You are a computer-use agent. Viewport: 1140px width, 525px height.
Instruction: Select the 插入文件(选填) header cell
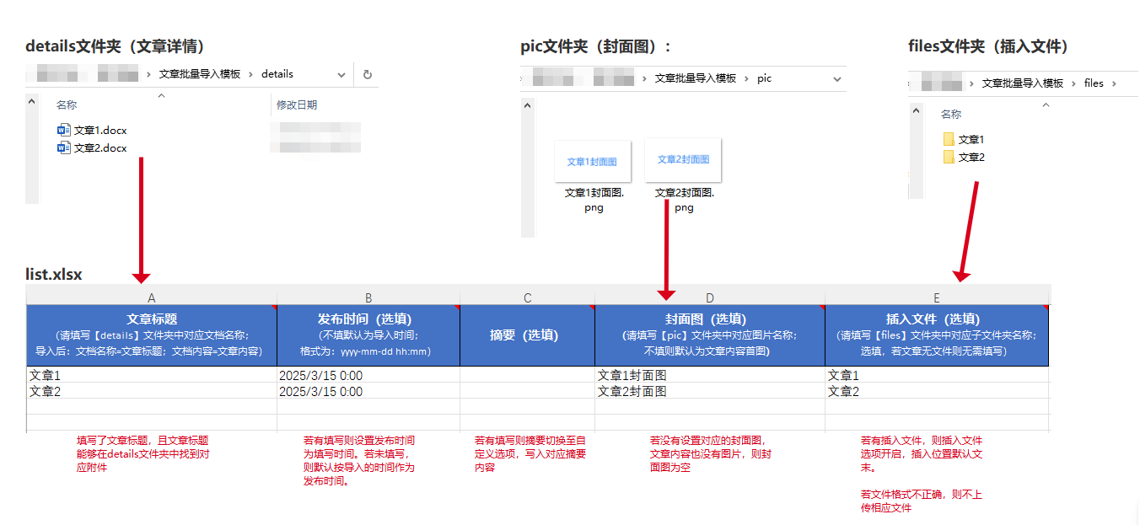point(936,335)
